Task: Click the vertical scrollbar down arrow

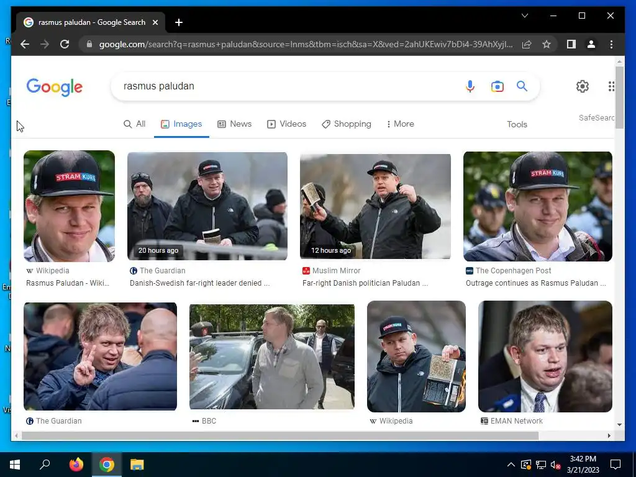Action: click(x=619, y=425)
